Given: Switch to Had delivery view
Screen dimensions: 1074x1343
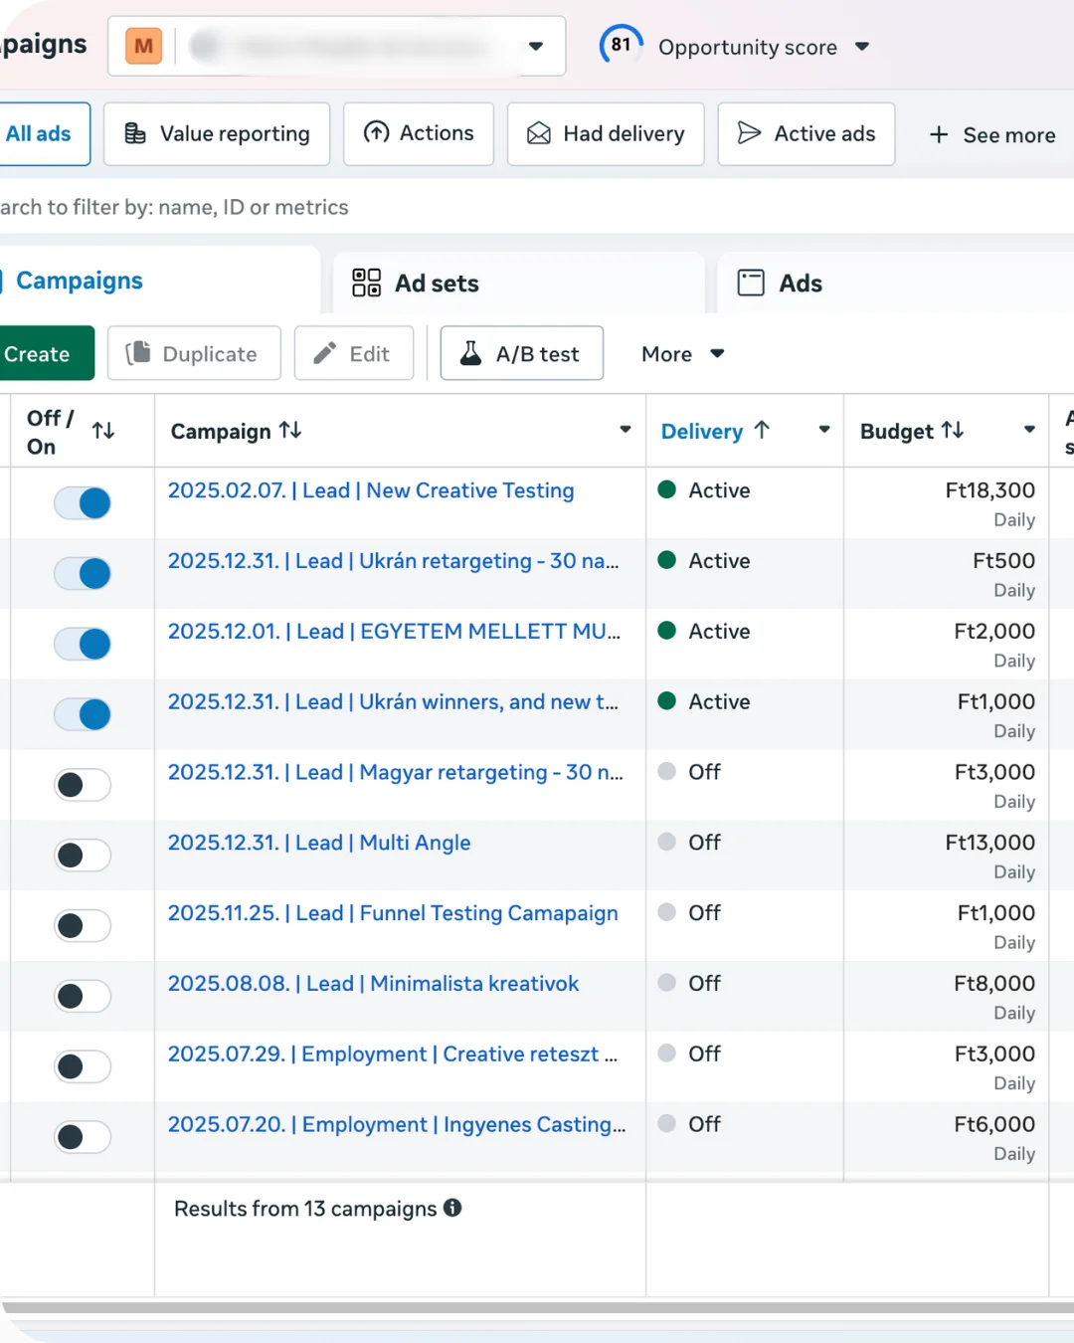Looking at the screenshot, I should click(x=606, y=133).
